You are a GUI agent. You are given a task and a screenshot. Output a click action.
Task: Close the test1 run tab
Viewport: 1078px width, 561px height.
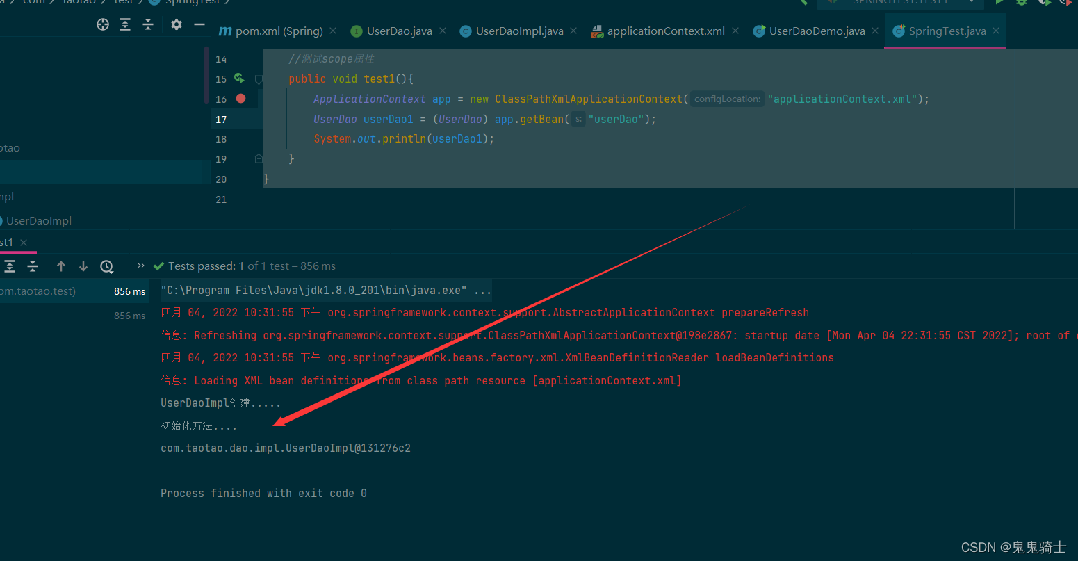[x=24, y=243]
